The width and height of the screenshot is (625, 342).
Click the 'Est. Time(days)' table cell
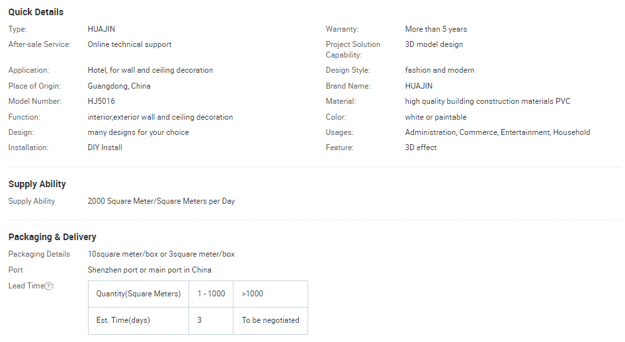[123, 320]
